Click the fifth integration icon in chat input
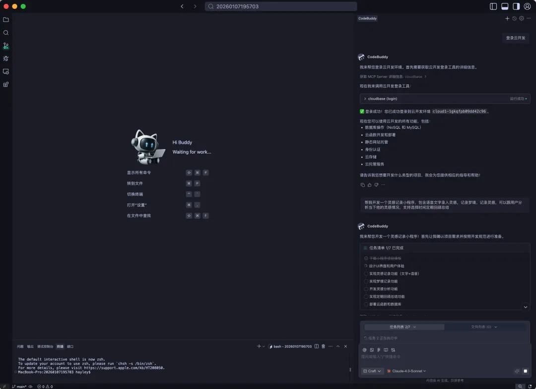 point(393,350)
